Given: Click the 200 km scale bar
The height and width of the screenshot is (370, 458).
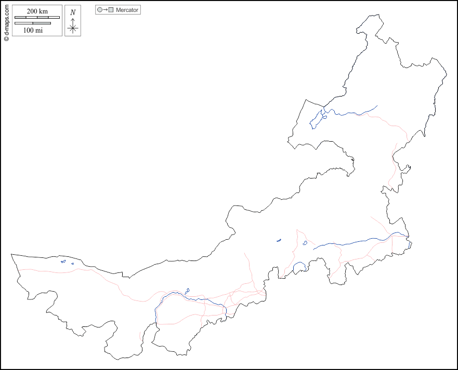Looking at the screenshot, I should click(37, 18).
